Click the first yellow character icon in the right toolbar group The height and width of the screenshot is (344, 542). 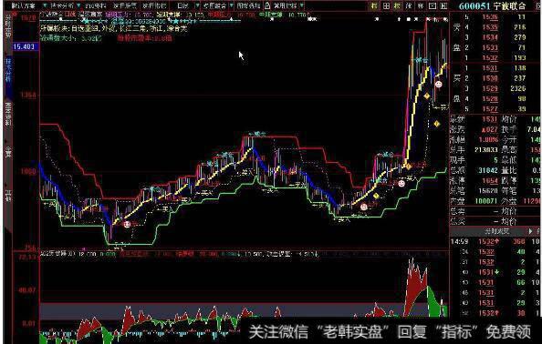[x=374, y=5]
